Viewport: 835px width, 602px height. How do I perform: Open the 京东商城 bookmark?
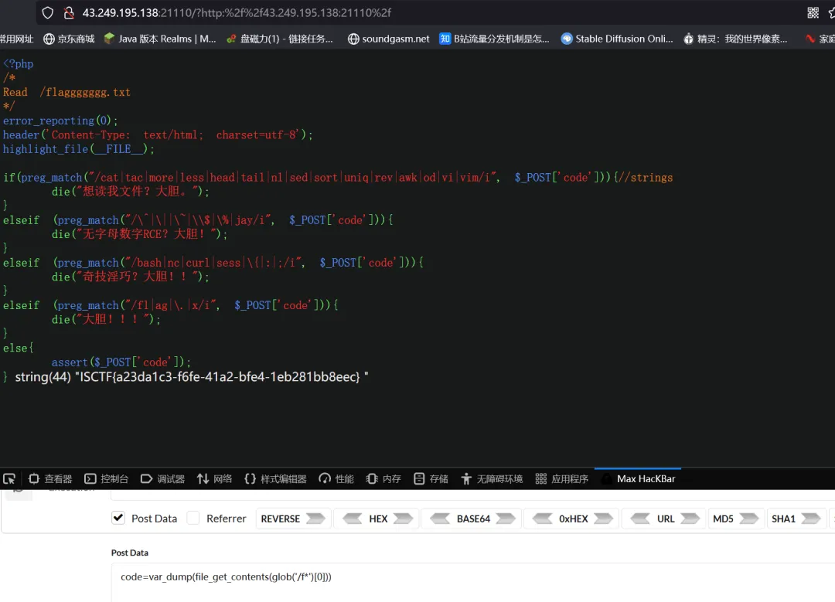click(69, 39)
